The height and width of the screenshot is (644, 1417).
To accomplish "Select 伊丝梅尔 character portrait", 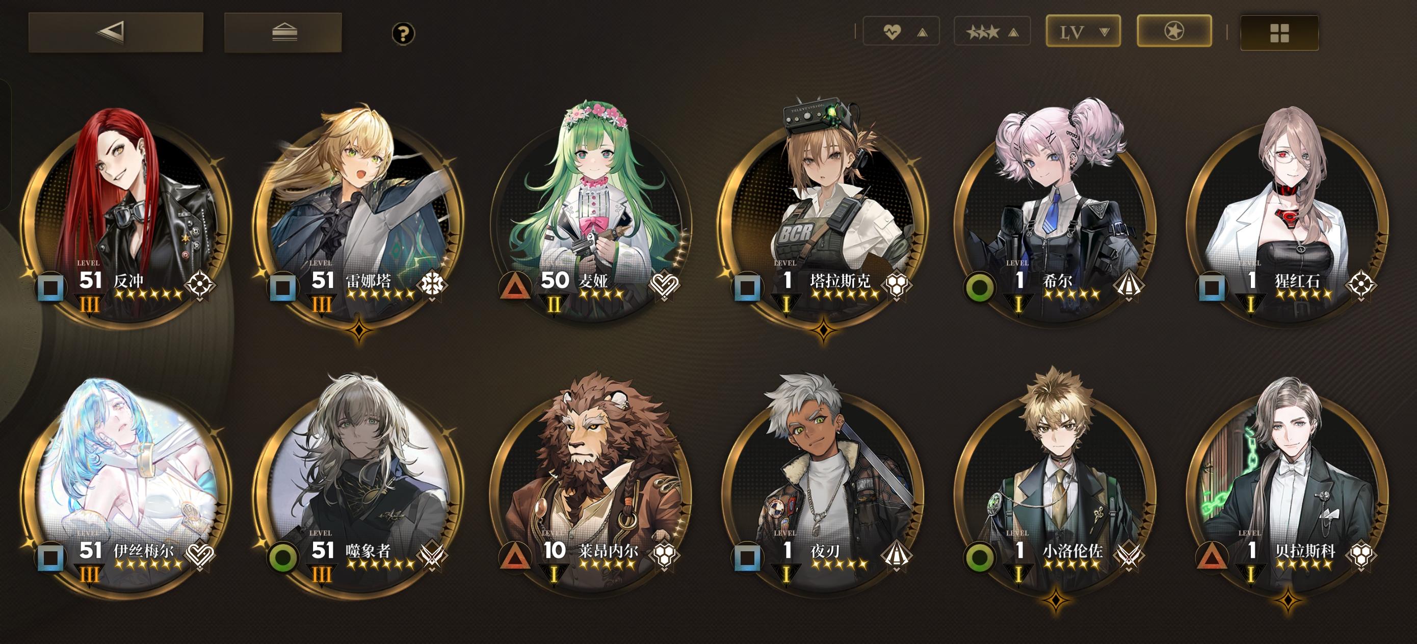I will click(x=125, y=484).
